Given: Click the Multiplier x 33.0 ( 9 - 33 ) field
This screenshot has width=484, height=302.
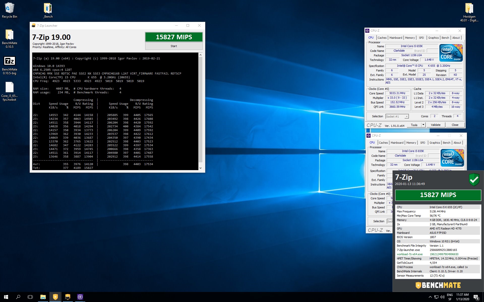Looking at the screenshot, I should pos(397,98).
